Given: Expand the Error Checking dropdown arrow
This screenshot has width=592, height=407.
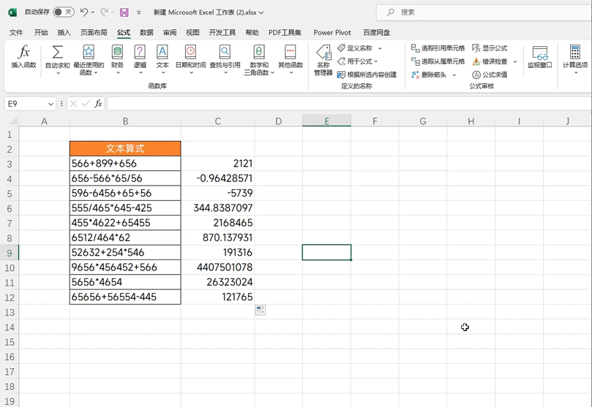Looking at the screenshot, I should click(x=515, y=61).
